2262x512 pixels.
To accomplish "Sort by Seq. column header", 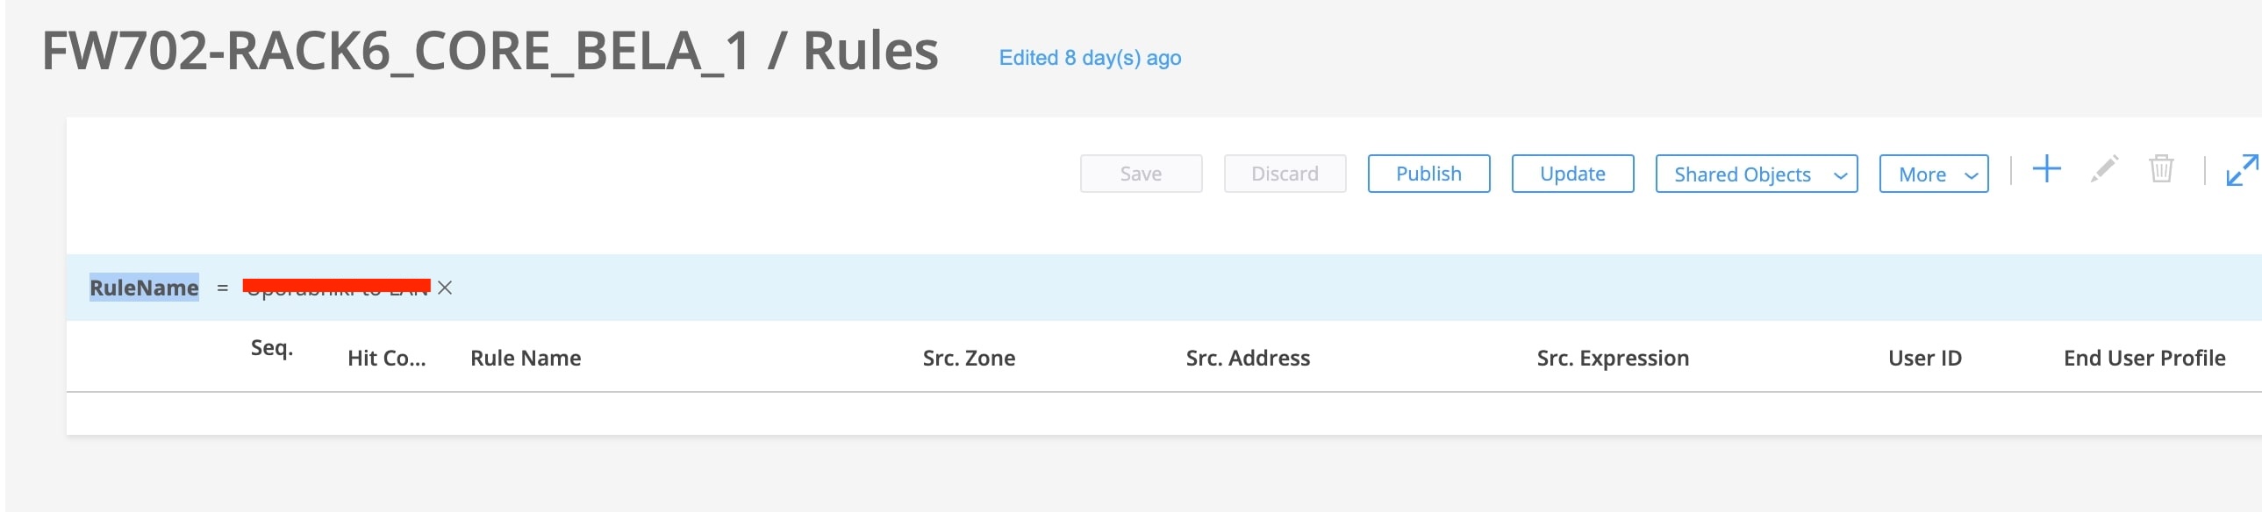I will tap(272, 348).
